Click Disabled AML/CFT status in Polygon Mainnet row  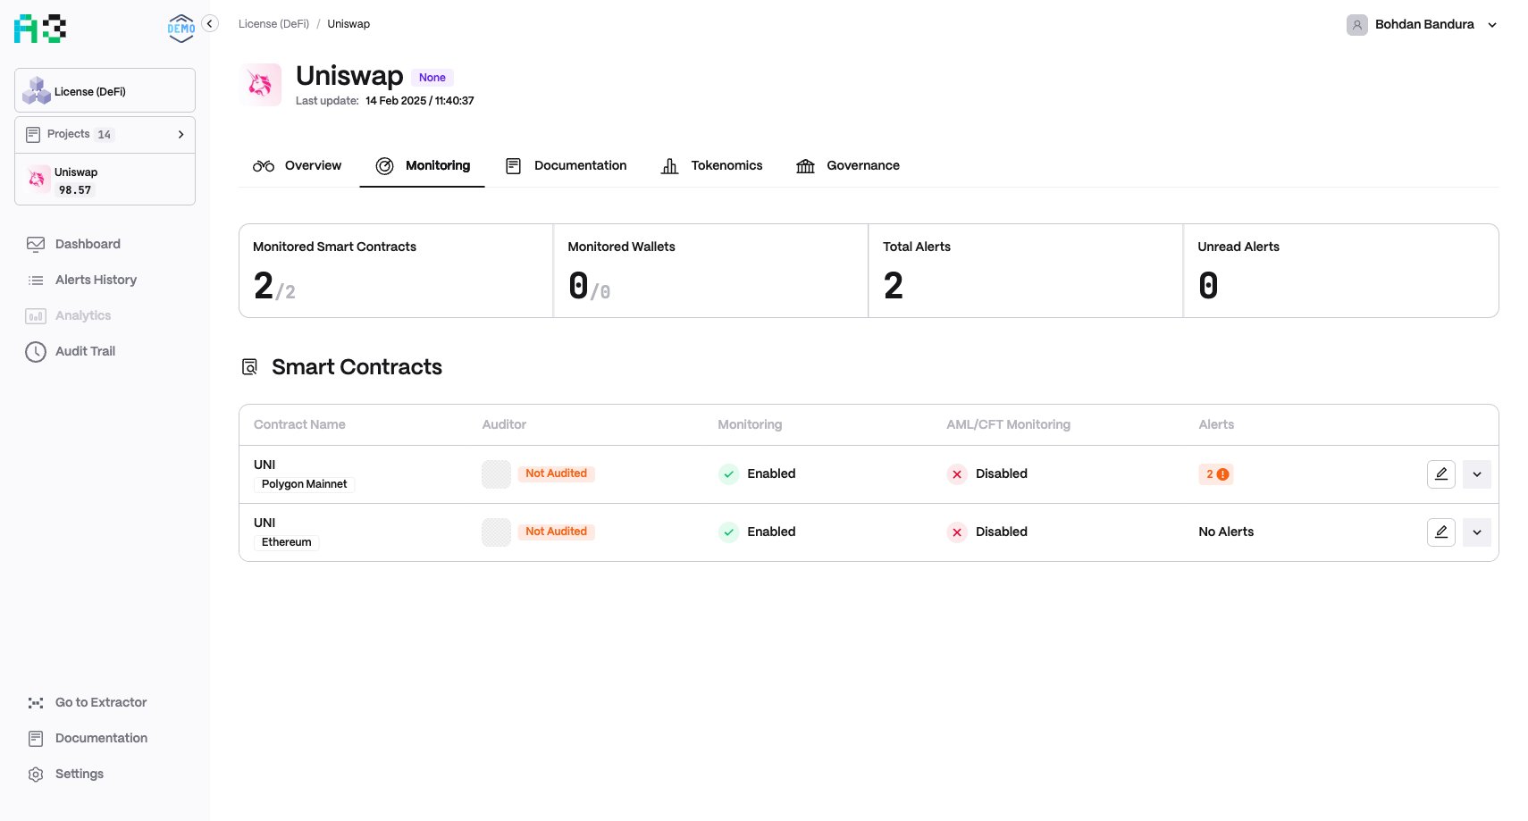987,473
